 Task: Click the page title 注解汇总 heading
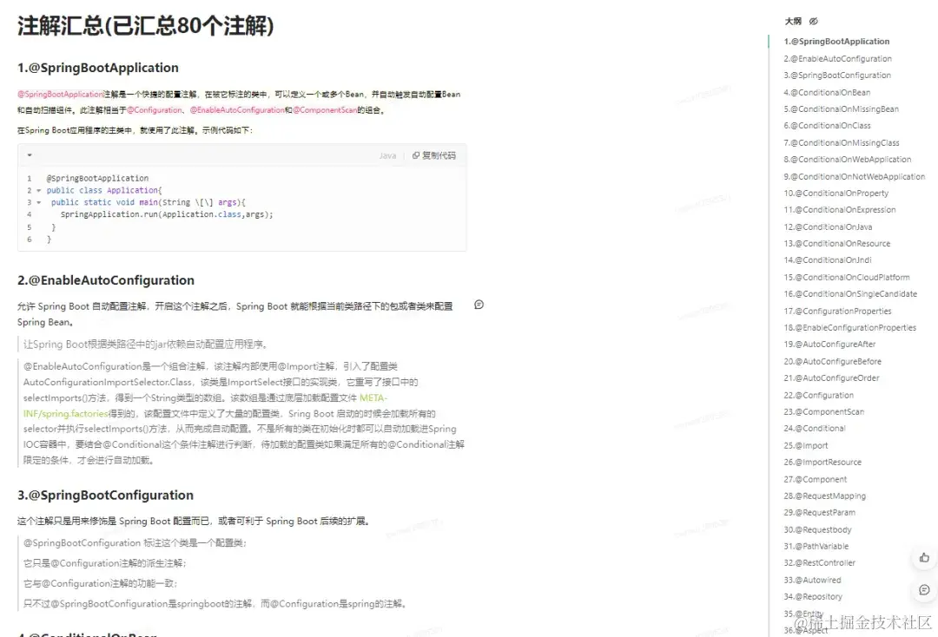click(145, 26)
